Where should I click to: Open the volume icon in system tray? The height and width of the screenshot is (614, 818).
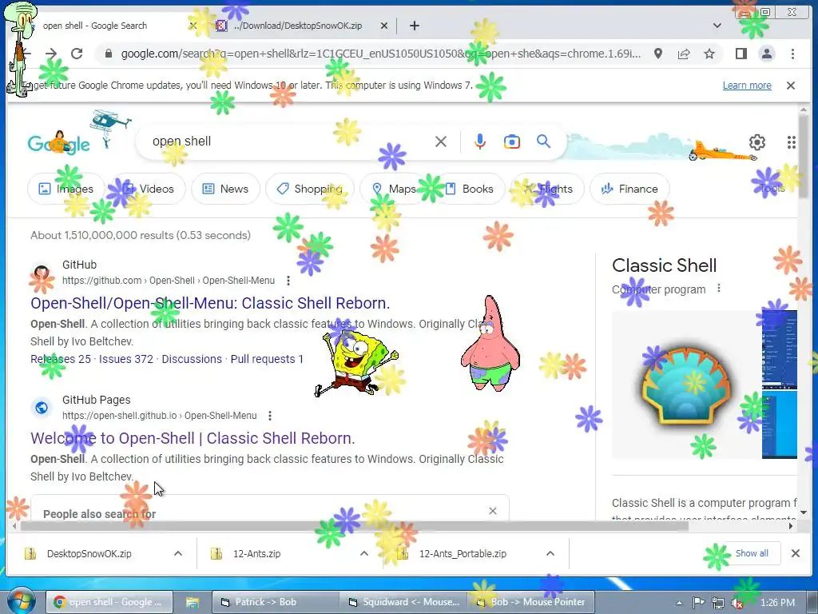click(737, 603)
